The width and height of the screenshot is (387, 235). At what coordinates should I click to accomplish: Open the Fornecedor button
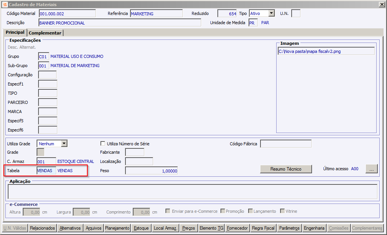[x=237, y=228]
